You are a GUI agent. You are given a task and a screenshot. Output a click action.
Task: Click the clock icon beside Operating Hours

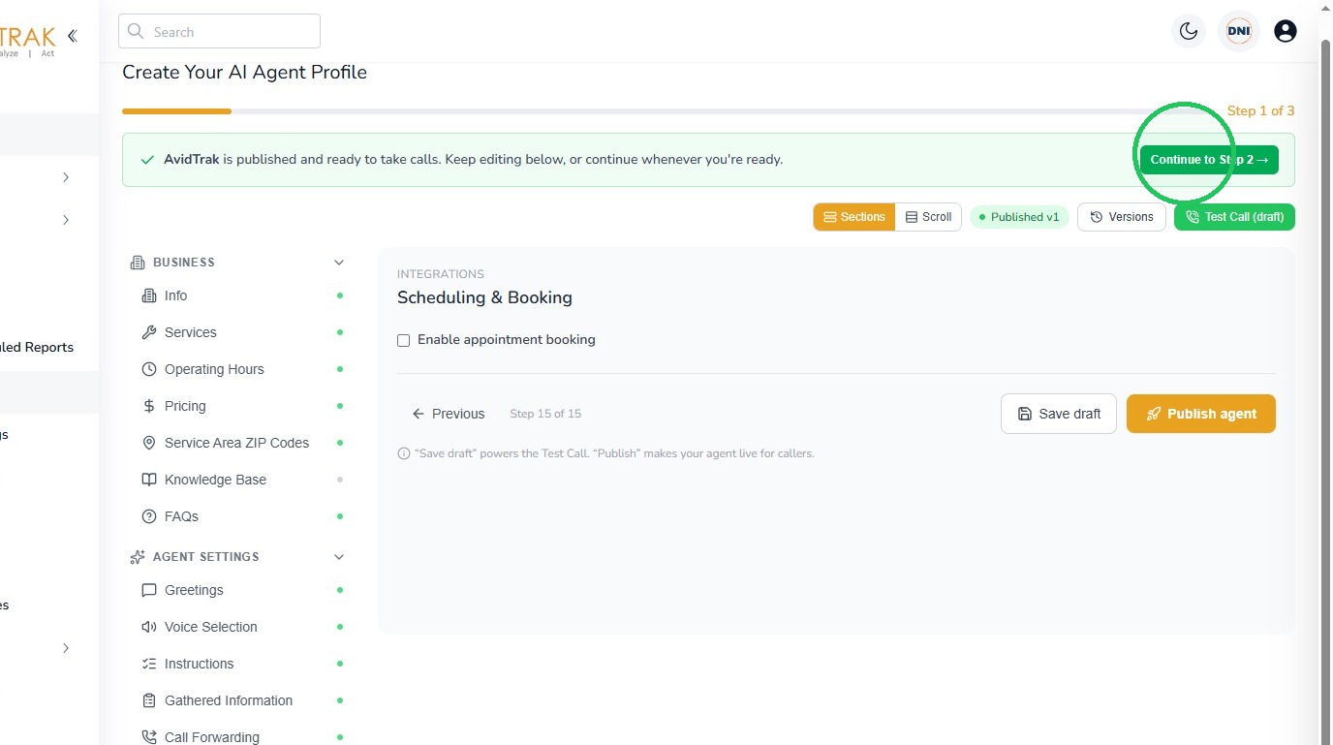point(149,369)
